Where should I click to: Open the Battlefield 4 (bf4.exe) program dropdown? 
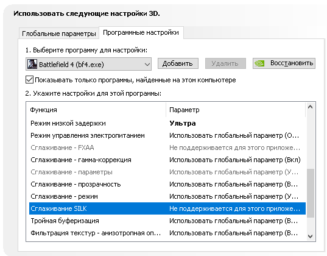tap(88, 64)
